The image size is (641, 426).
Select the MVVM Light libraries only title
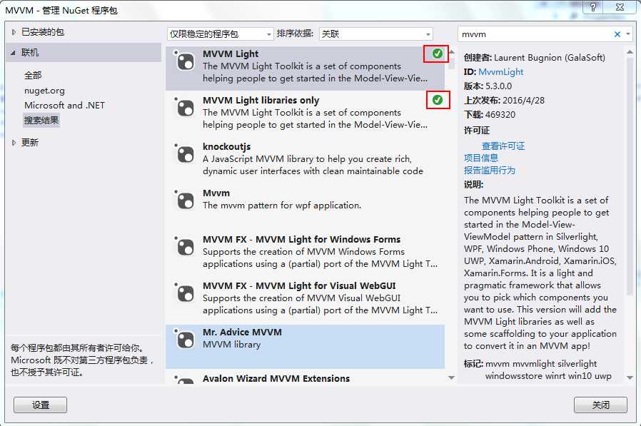click(261, 100)
